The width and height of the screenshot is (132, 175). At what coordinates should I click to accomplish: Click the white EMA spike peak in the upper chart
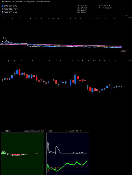pos(4,37)
